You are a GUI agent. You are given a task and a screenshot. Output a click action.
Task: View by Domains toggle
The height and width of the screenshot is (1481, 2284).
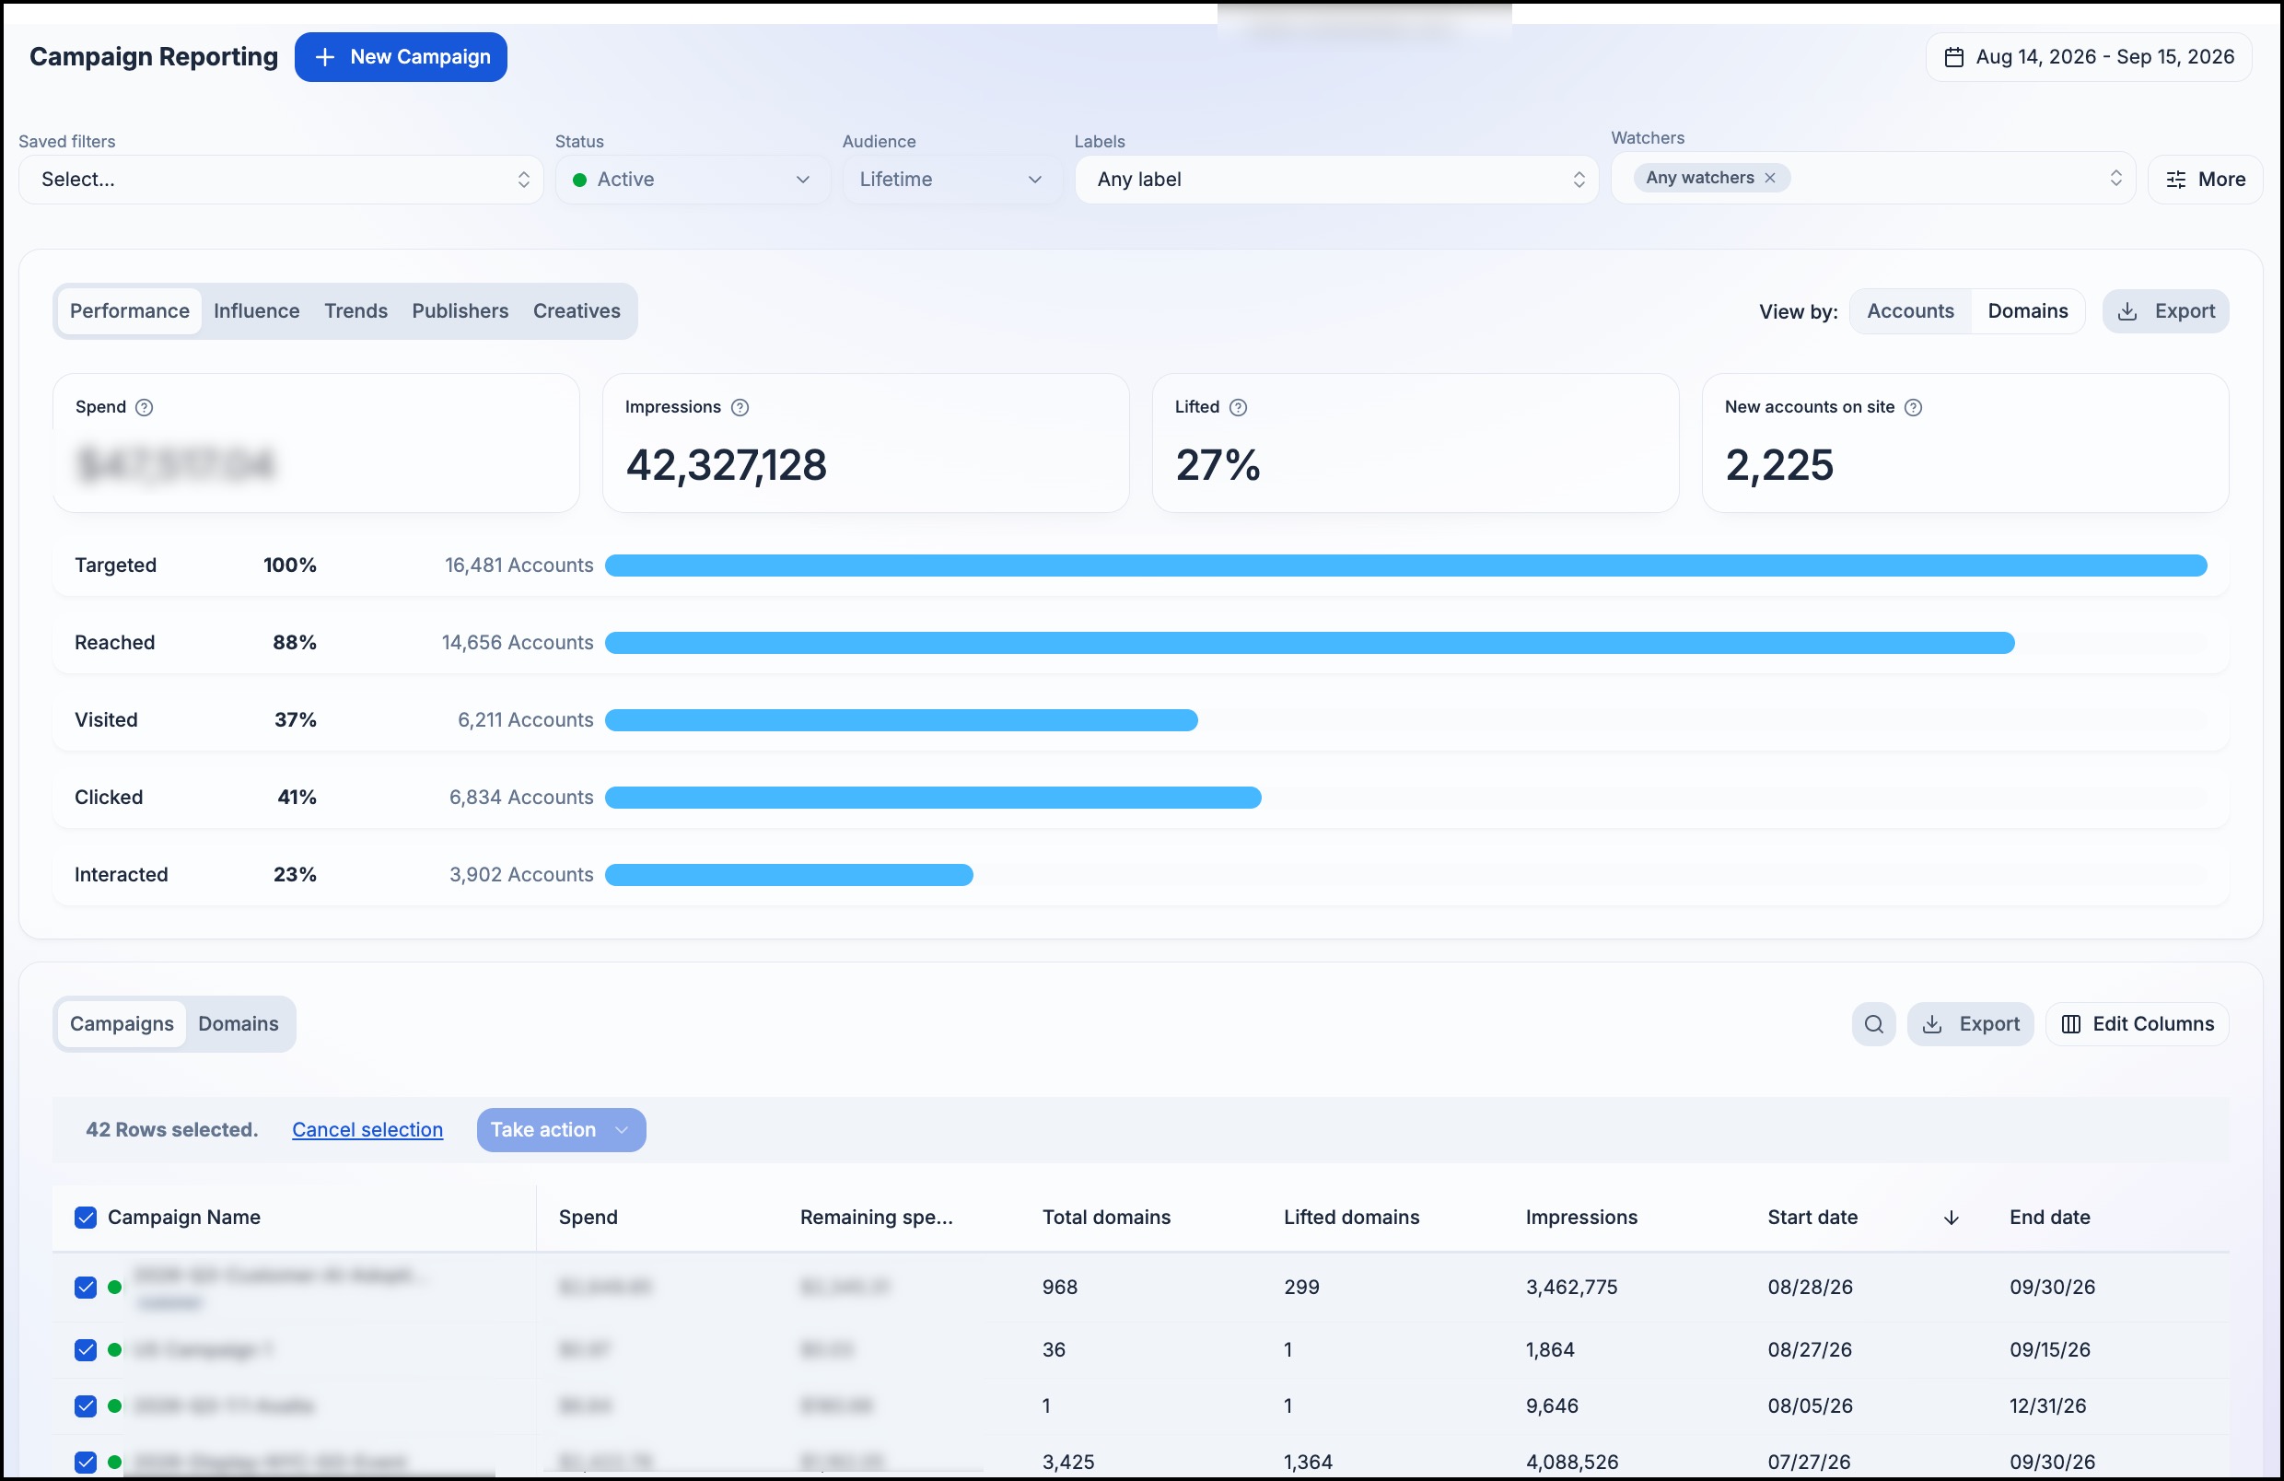pyautogui.click(x=2027, y=311)
